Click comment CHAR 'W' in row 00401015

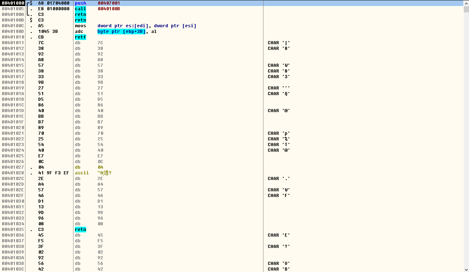click(x=279, y=65)
